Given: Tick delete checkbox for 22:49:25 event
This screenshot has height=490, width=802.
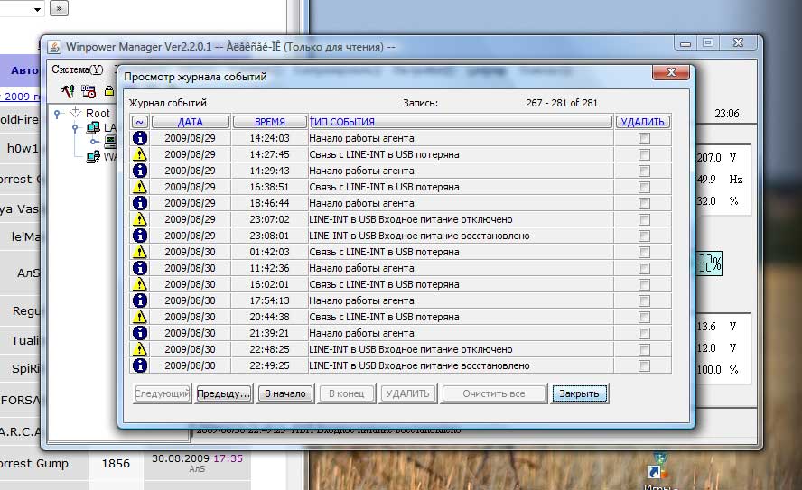Looking at the screenshot, I should pyautogui.click(x=644, y=365).
